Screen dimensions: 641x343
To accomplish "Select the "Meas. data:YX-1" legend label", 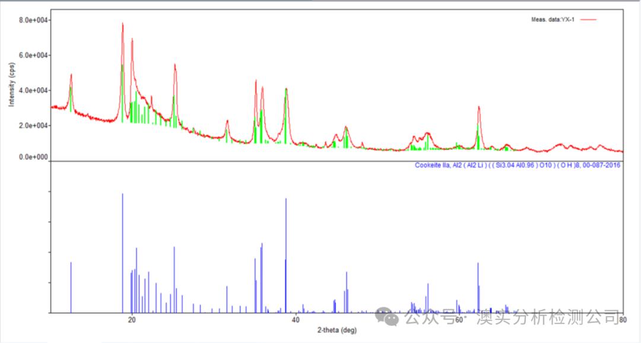I will (553, 20).
